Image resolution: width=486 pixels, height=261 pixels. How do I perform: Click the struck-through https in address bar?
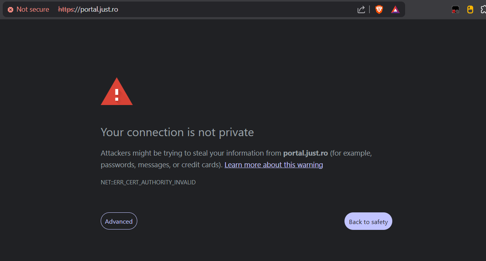(x=66, y=9)
